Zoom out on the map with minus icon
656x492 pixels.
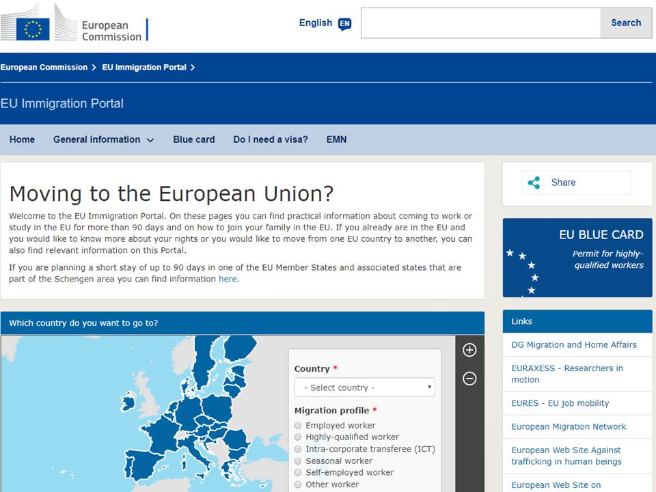point(469,379)
